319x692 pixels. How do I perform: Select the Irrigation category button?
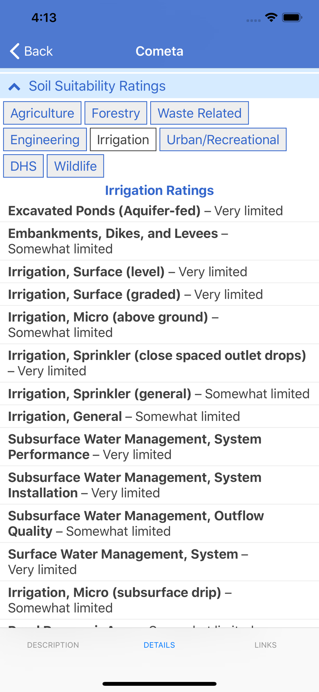pos(123,140)
